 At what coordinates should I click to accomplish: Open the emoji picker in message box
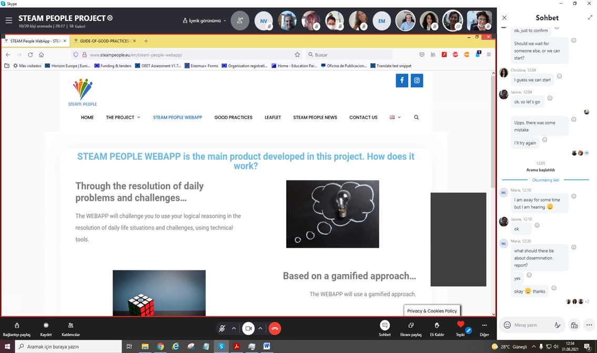click(x=507, y=325)
